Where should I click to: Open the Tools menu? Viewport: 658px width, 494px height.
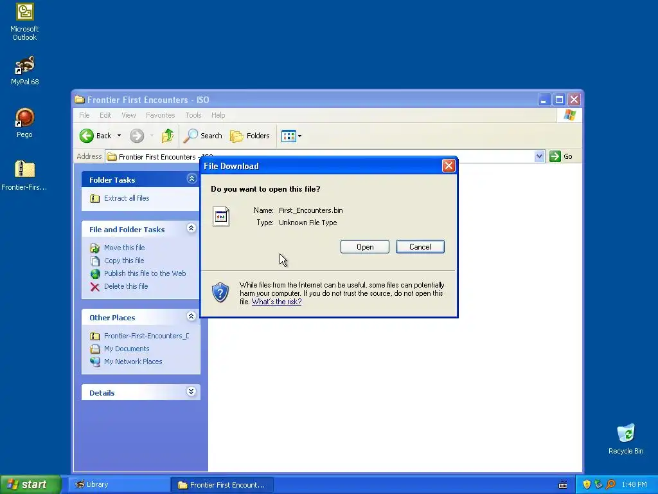coord(193,115)
